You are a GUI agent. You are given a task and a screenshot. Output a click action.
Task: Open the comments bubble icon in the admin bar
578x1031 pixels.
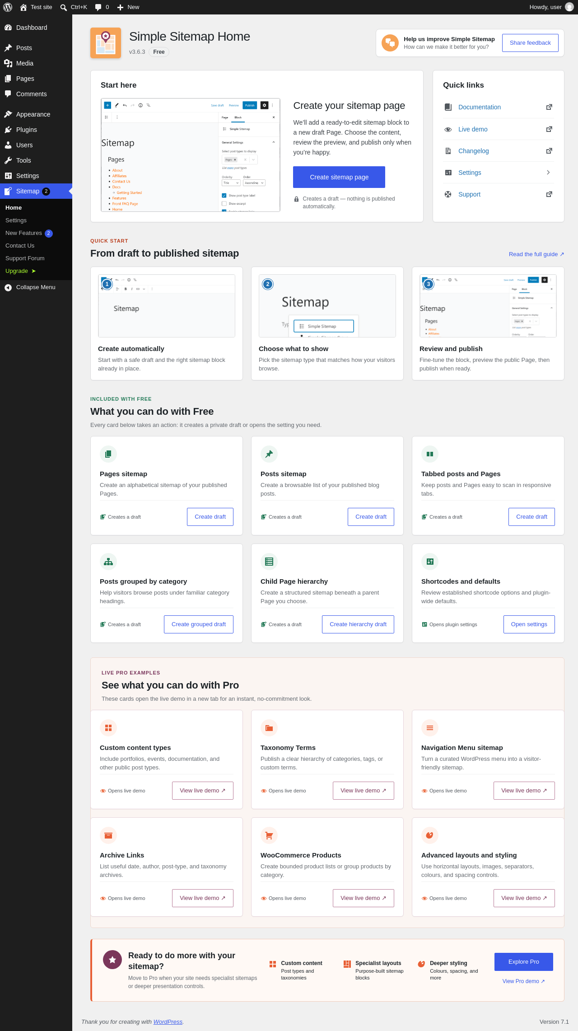pyautogui.click(x=98, y=7)
